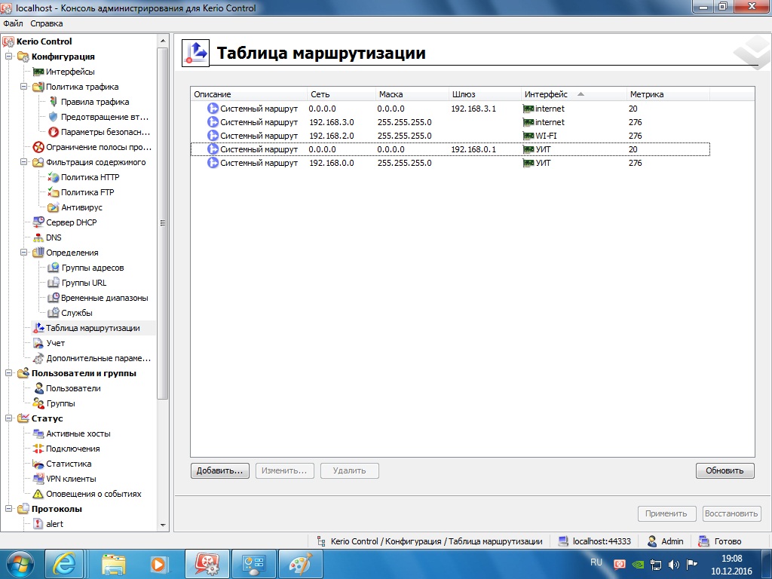Click the Удалить button
Image resolution: width=772 pixels, height=579 pixels.
tap(350, 470)
